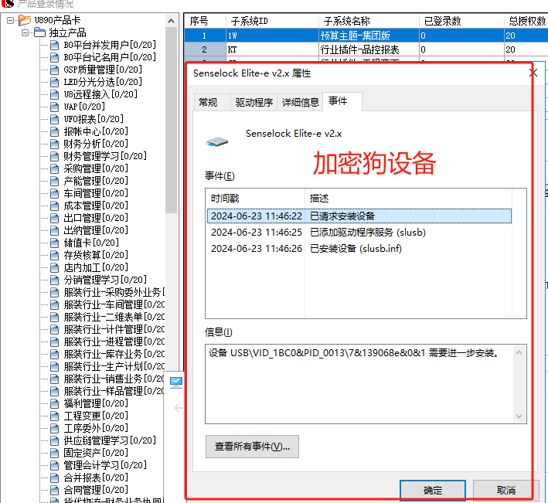Click the 查看所有事件 button

pyautogui.click(x=252, y=447)
